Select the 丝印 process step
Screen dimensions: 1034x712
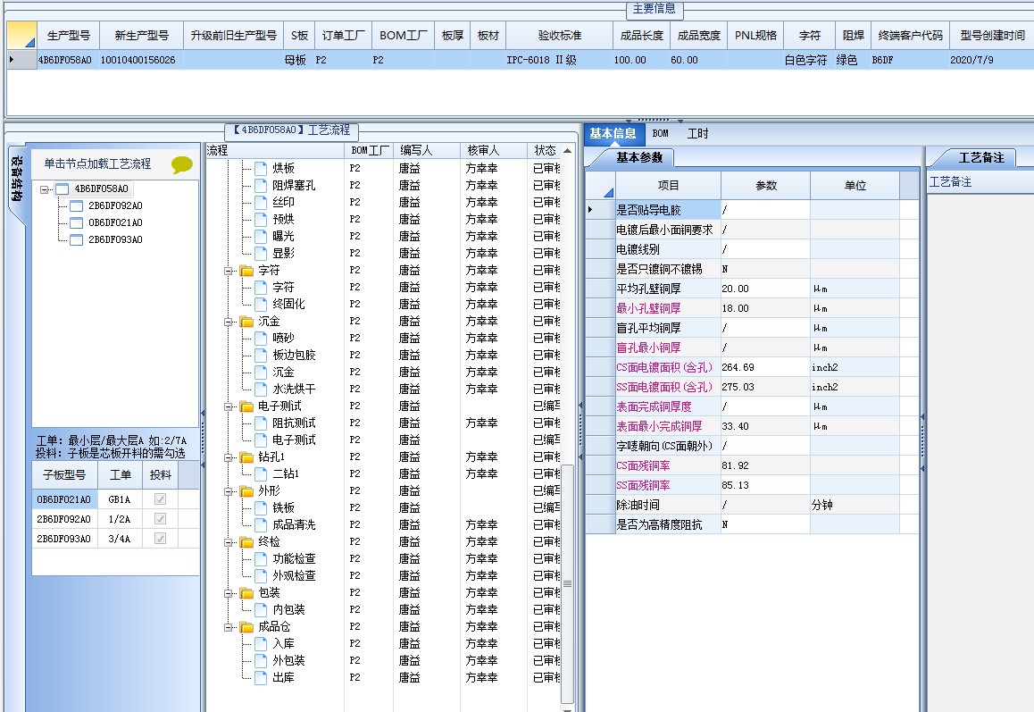click(x=283, y=203)
